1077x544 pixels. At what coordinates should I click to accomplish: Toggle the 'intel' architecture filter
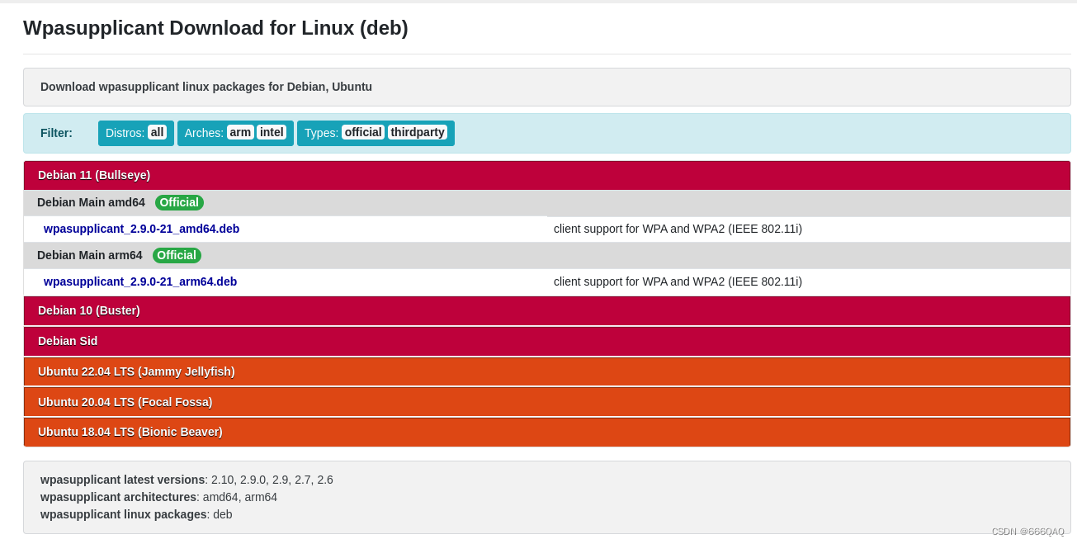(272, 132)
